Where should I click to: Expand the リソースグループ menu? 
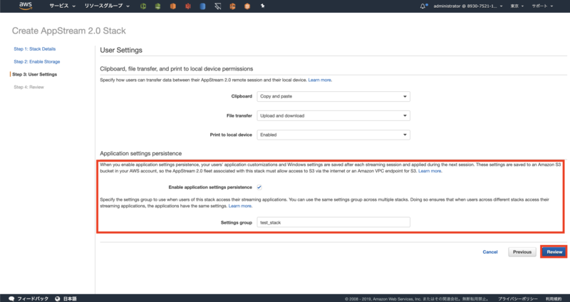click(107, 6)
